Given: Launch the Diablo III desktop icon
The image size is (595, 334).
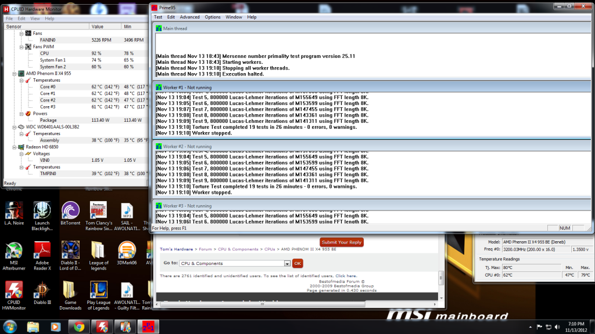Looking at the screenshot, I should point(42,293).
